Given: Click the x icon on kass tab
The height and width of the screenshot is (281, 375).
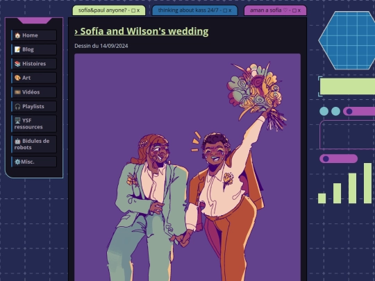Looking at the screenshot, I should tap(230, 10).
